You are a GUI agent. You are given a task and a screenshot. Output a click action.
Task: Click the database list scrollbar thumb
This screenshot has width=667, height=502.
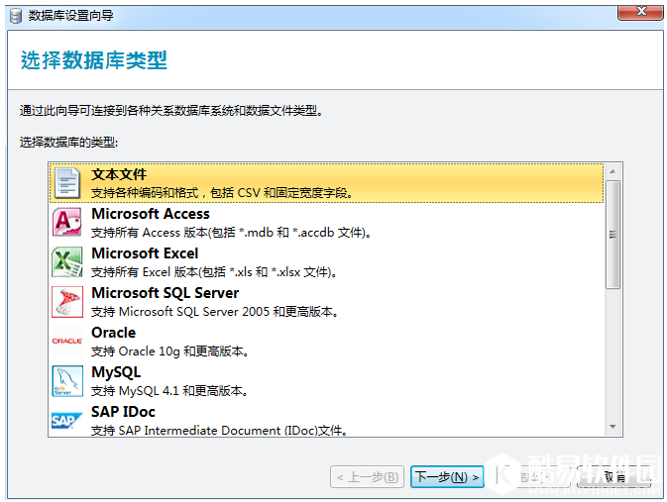[612, 234]
